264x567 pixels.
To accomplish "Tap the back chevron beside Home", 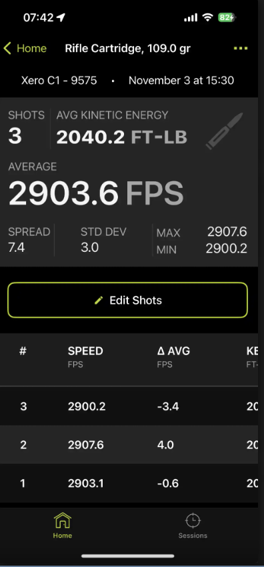I will pyautogui.click(x=7, y=48).
